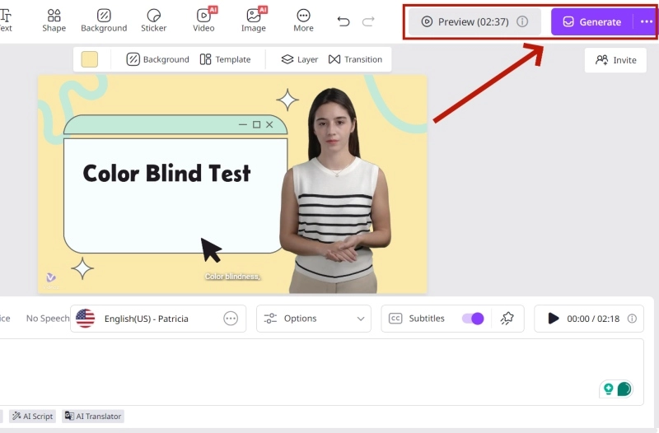Select the No Speech option

pos(48,319)
